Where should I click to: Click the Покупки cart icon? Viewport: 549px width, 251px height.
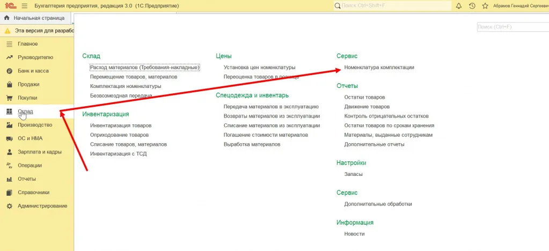10,98
